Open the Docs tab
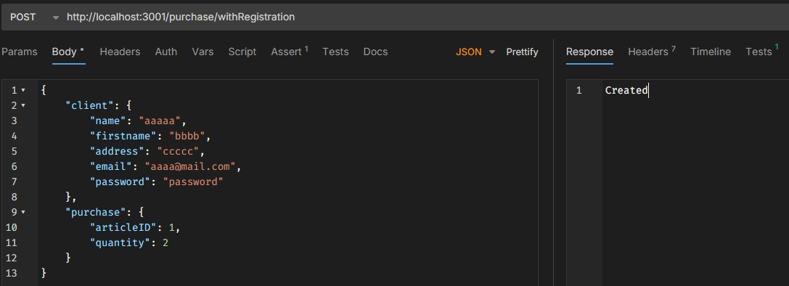The image size is (789, 286). pyautogui.click(x=375, y=52)
